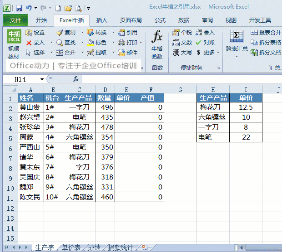Go to last sheet navigation arrow
Image resolution: width=282 pixels, height=252 pixels.
pyautogui.click(x=27, y=247)
